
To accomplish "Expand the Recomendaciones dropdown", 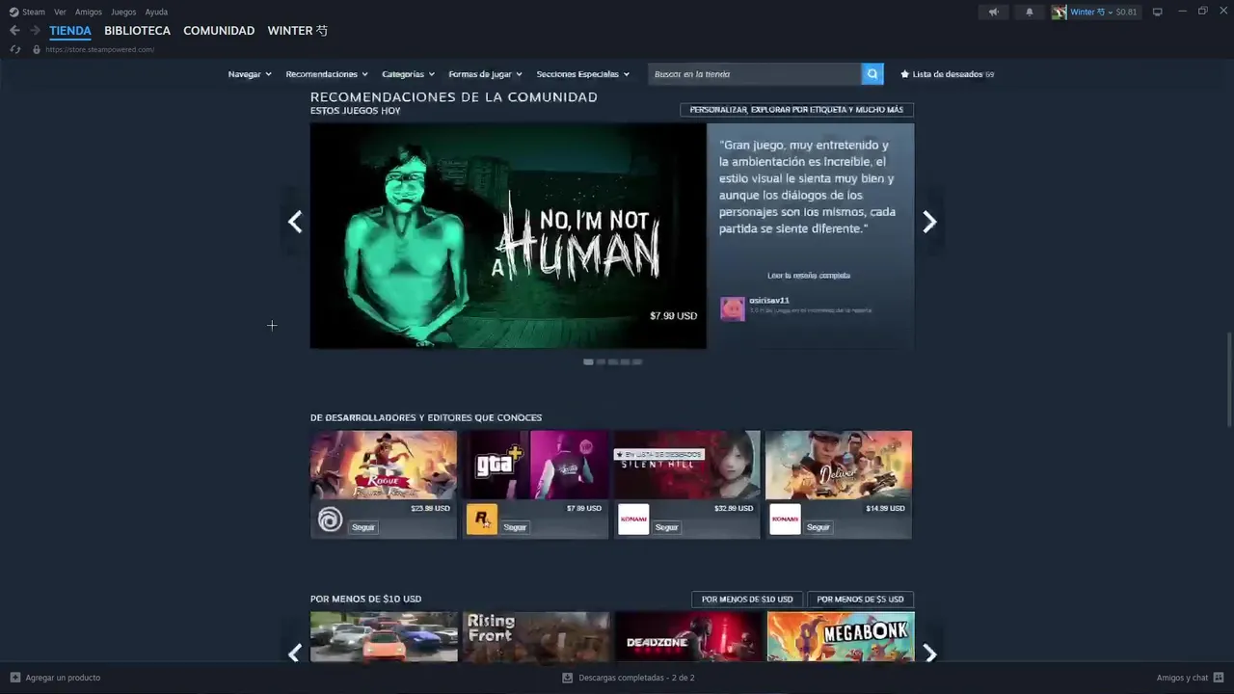I will pos(327,74).
